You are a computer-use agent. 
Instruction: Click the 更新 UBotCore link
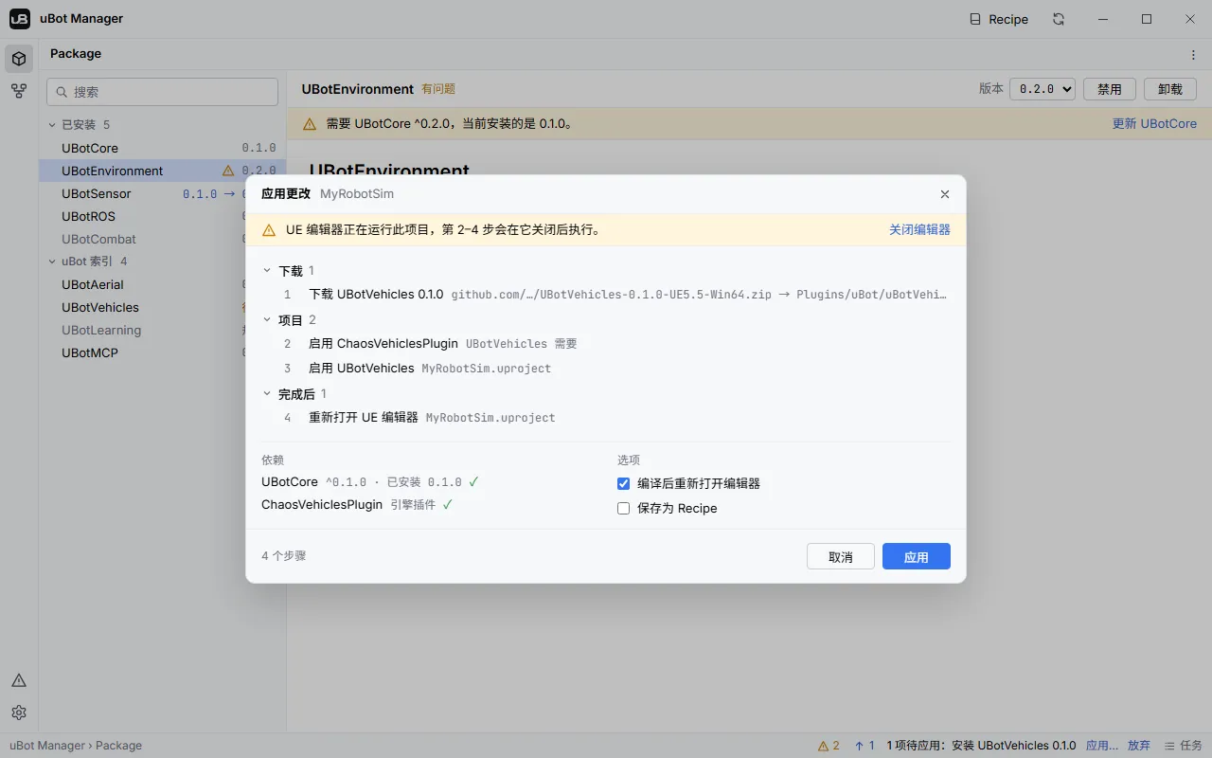pos(1154,124)
